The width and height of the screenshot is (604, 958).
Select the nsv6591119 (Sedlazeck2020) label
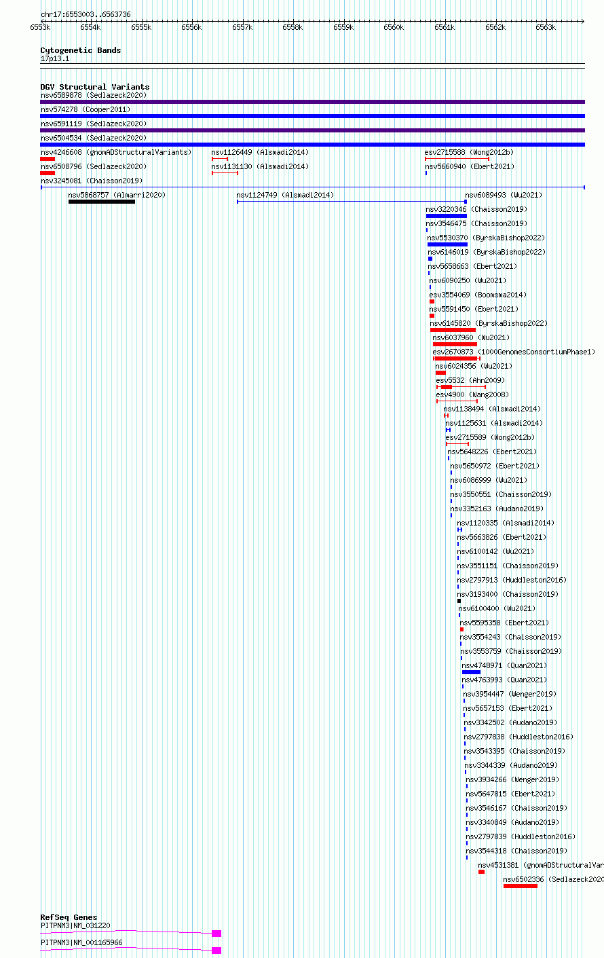pos(94,124)
